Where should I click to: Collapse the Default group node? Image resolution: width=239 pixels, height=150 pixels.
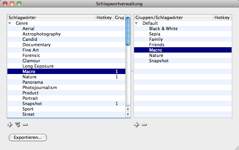136,23
